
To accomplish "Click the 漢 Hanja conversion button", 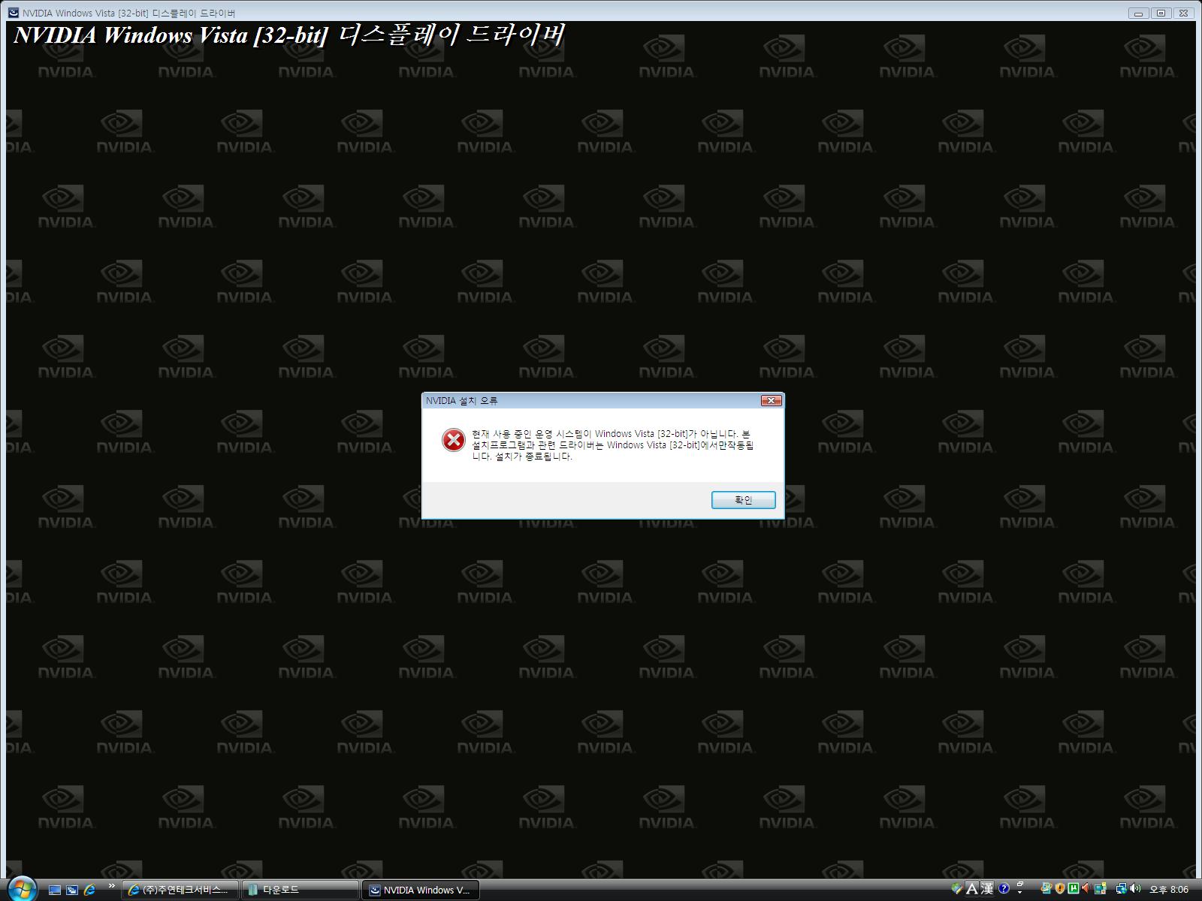I will [986, 889].
